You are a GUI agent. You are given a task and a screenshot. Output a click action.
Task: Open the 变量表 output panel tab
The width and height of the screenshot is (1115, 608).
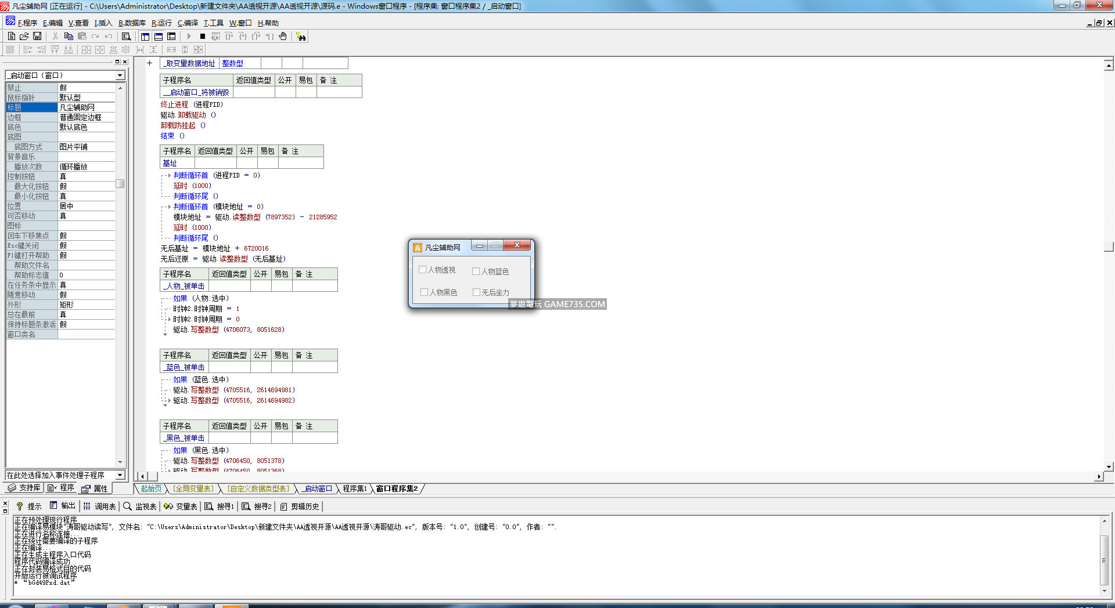pos(181,506)
